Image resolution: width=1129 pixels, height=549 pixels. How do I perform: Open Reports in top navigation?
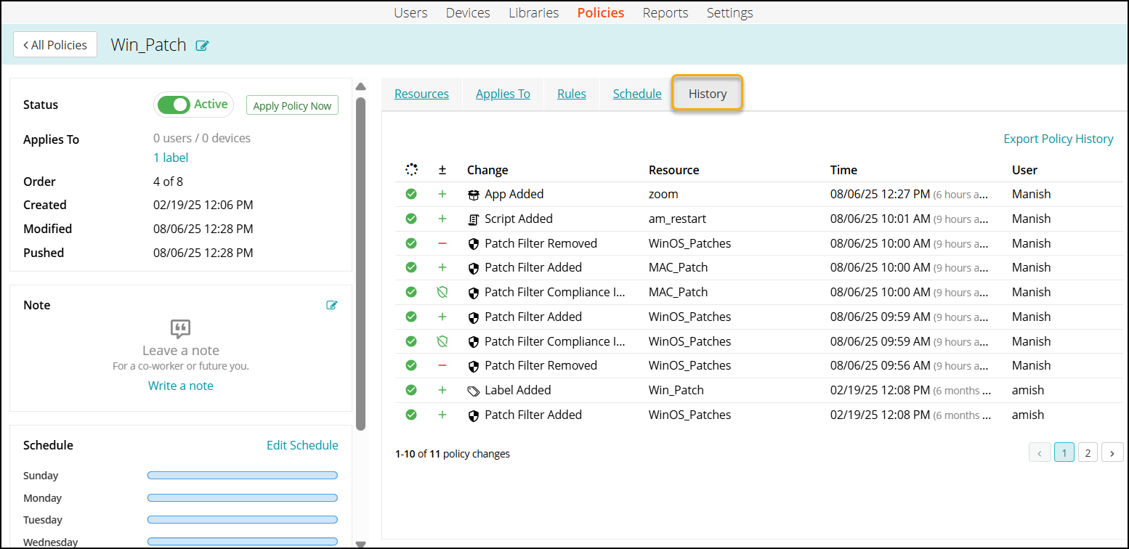tap(665, 13)
